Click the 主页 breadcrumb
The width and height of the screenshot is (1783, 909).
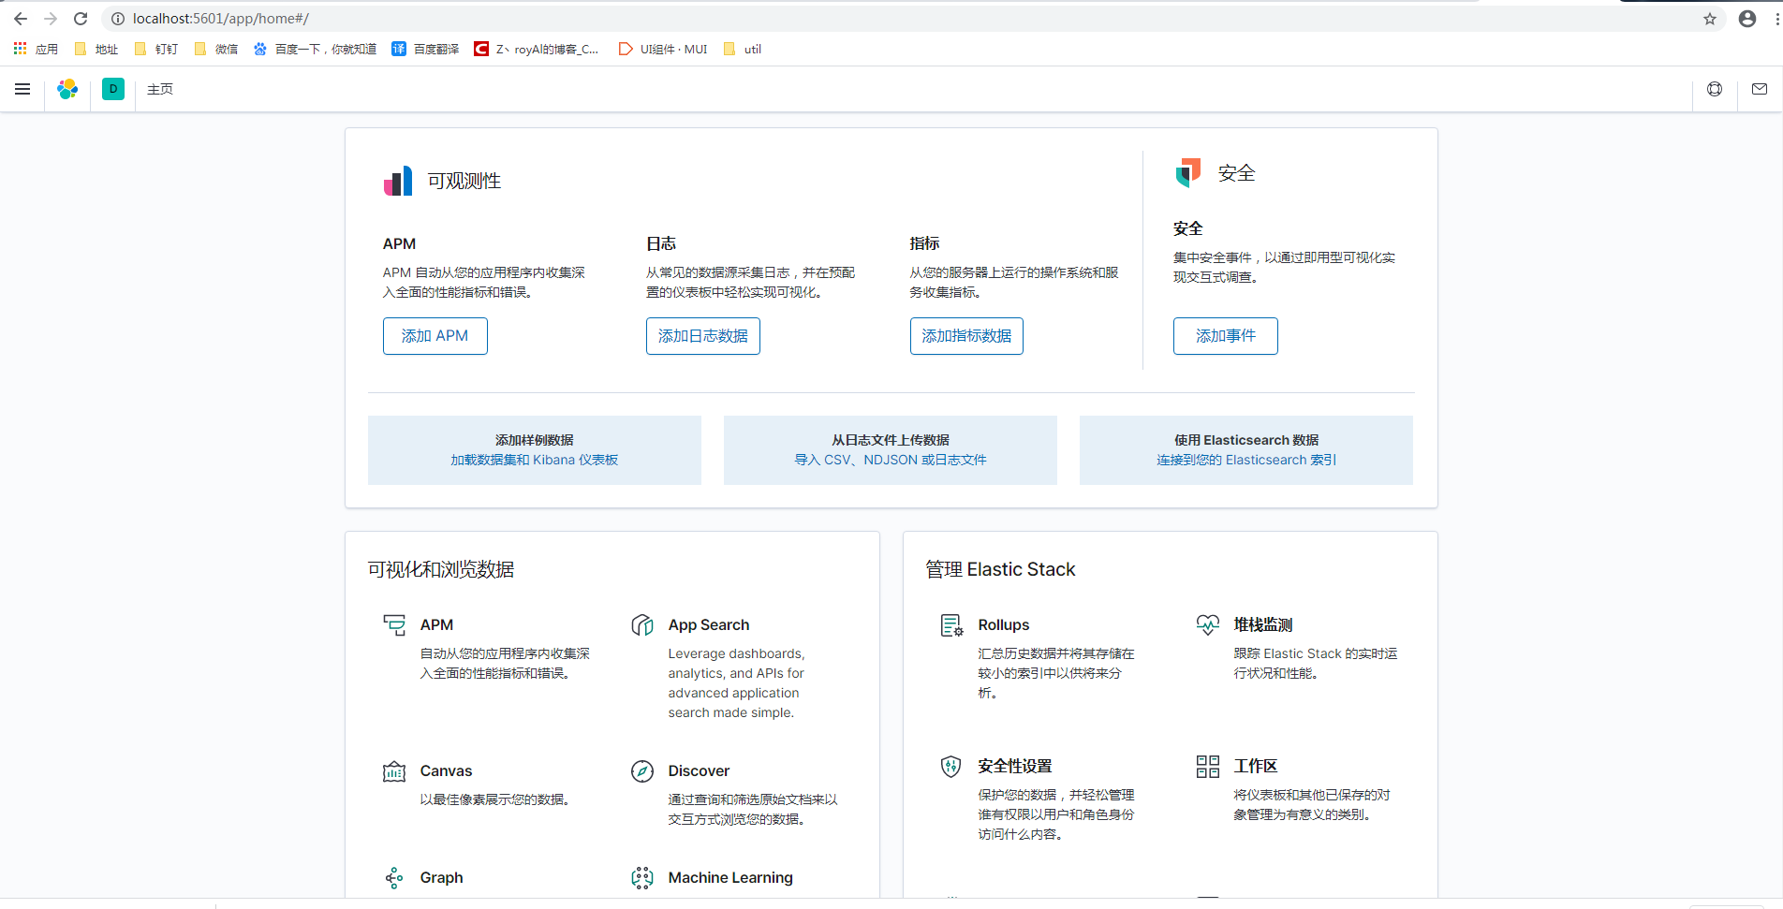pyautogui.click(x=160, y=89)
